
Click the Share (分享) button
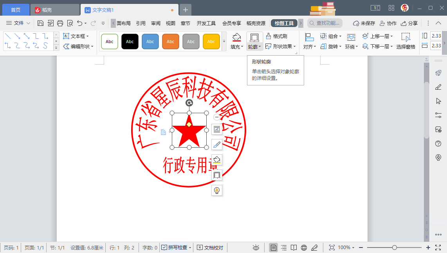click(x=409, y=23)
